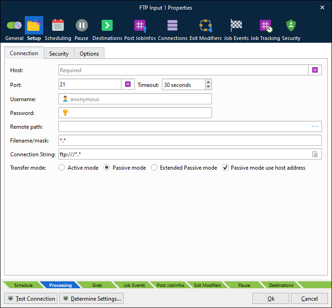Go to Exit Modifiers workflow step
332x308 pixels.
tap(207, 285)
